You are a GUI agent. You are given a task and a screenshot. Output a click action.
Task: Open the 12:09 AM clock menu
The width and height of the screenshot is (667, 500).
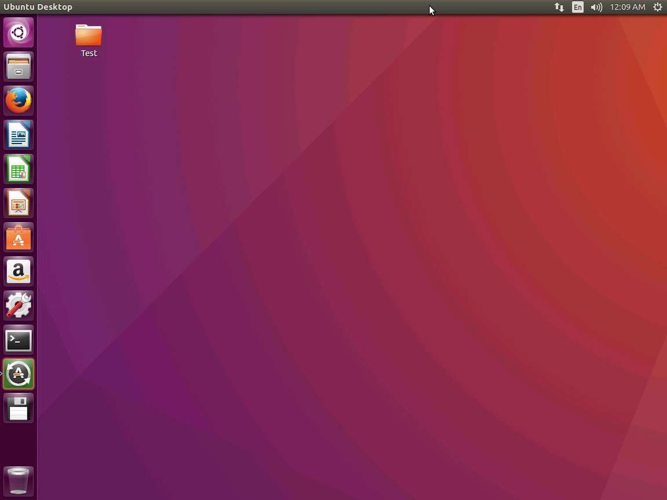[628, 7]
